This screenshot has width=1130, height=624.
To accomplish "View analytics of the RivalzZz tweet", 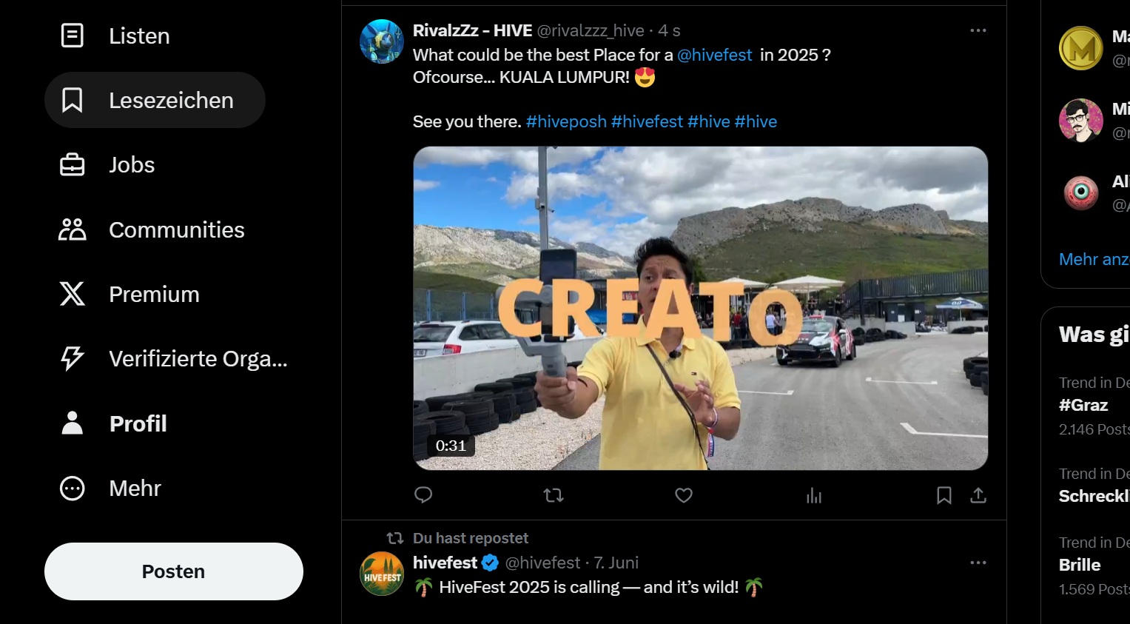I will [x=814, y=495].
